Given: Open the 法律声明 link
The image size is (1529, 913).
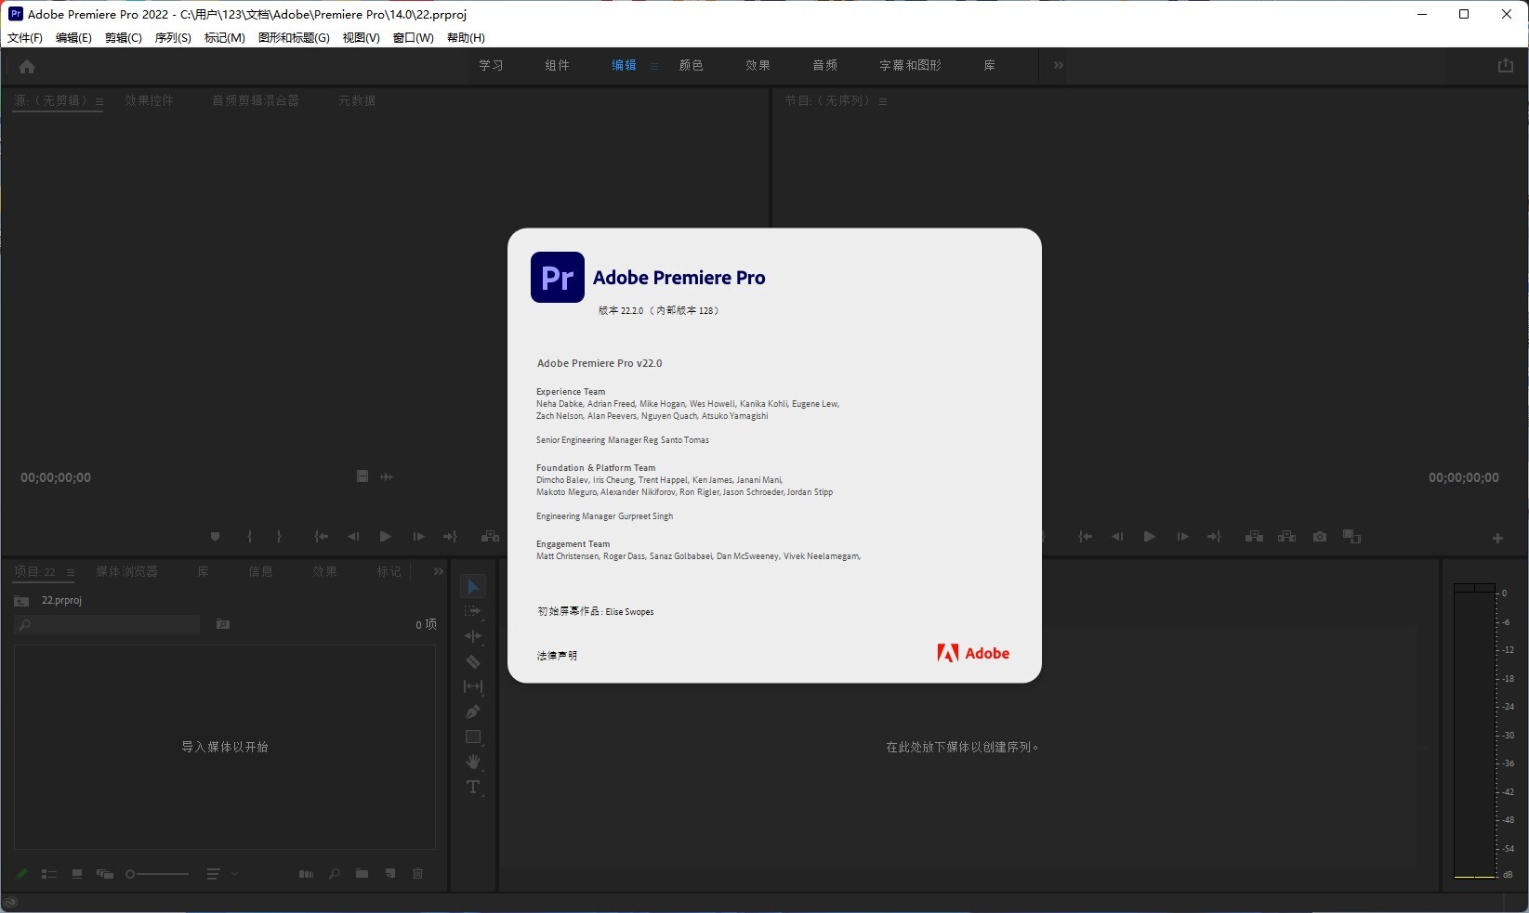Looking at the screenshot, I should pos(557,656).
